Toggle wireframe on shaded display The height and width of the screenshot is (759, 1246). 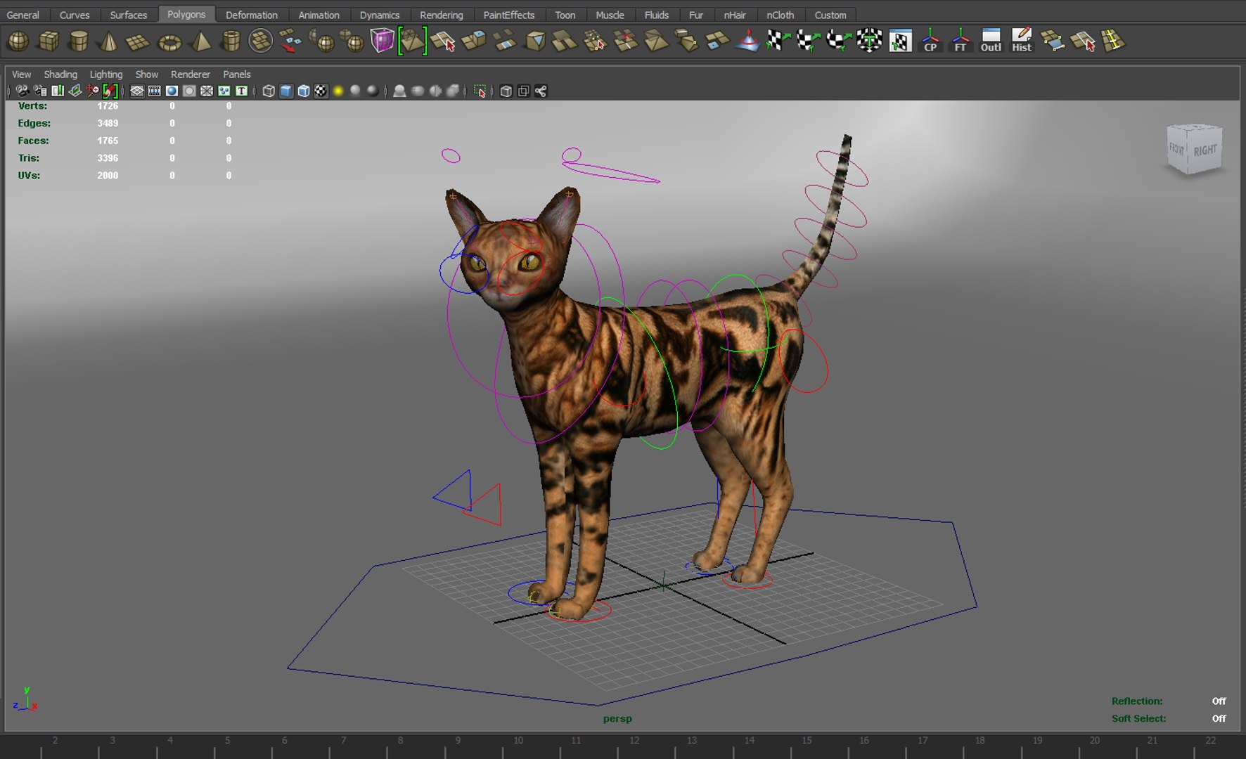(304, 91)
